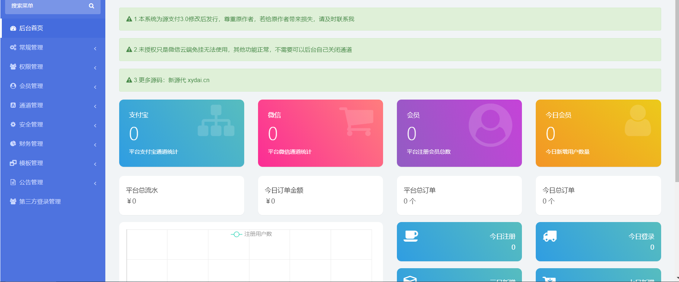Expand 通道管理 submenu chevron
Viewport: 679px width, 282px height.
click(x=95, y=106)
